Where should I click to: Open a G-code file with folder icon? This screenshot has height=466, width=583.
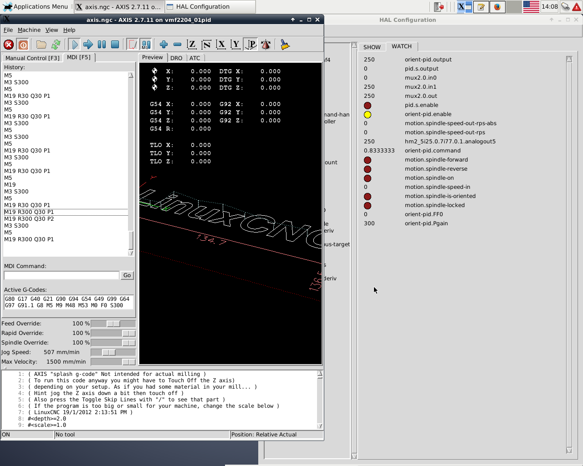coord(41,45)
